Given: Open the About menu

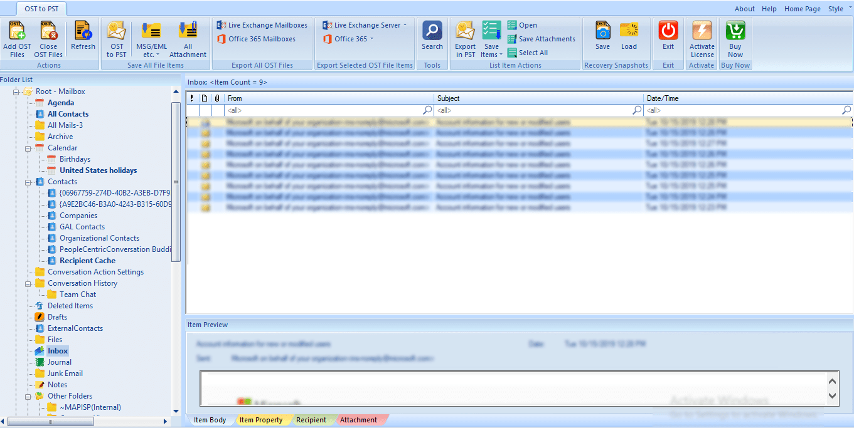Looking at the screenshot, I should click(x=745, y=9).
